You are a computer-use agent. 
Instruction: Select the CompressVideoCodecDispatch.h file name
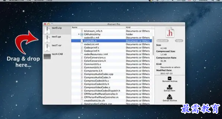tap(102, 91)
